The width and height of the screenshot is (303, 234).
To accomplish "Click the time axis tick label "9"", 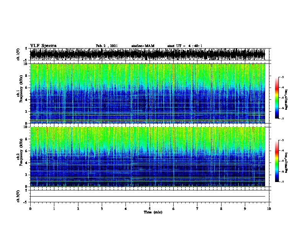I will click(245, 209).
